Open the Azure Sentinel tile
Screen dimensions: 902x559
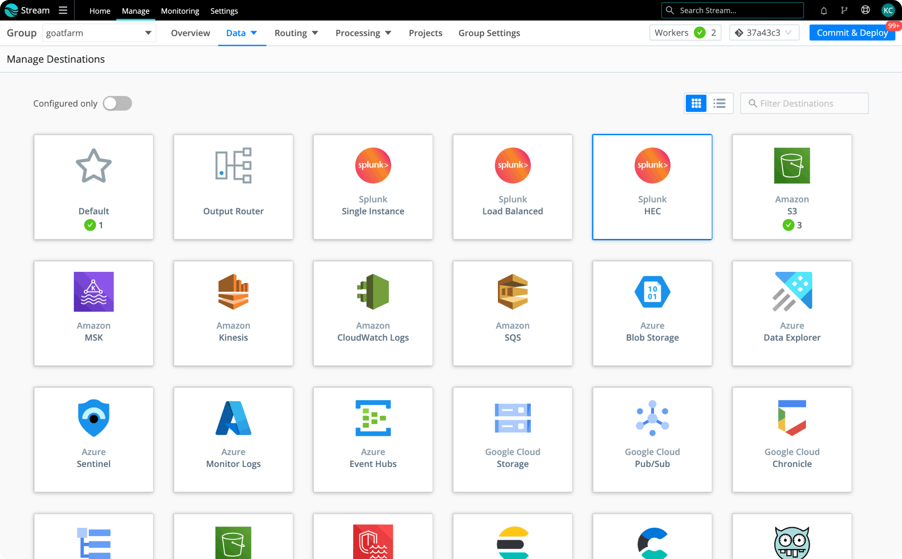click(x=94, y=440)
